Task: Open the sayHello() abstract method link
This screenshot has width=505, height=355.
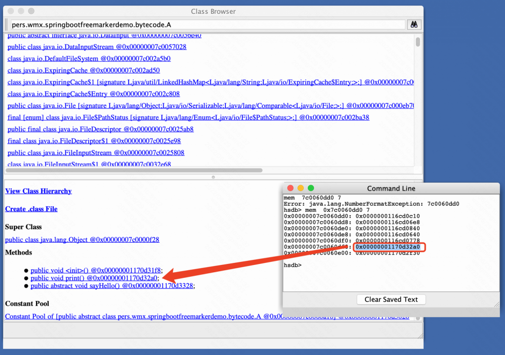Action: click(x=112, y=286)
